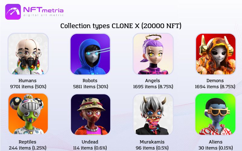Click '30 items (0.15%)' Aliens caption

[x=216, y=148]
